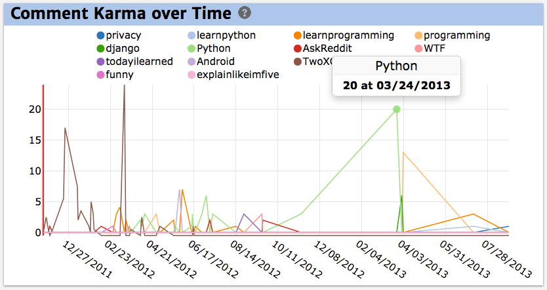Click the programming legend marker
Screen dimensions: 547x290
click(418, 35)
